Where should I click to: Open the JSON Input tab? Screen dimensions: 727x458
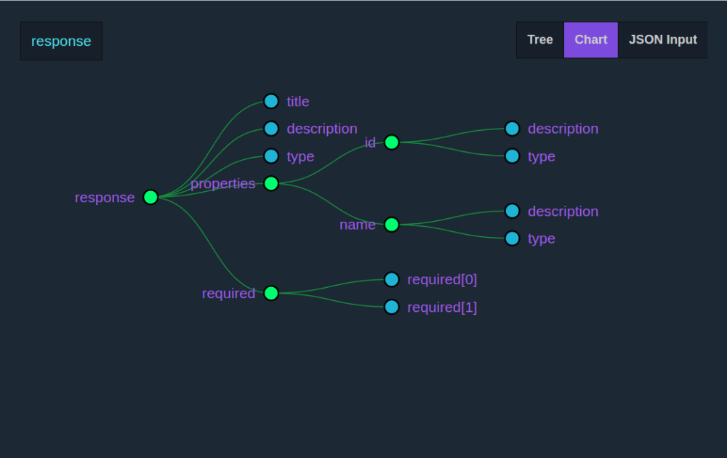[662, 39]
